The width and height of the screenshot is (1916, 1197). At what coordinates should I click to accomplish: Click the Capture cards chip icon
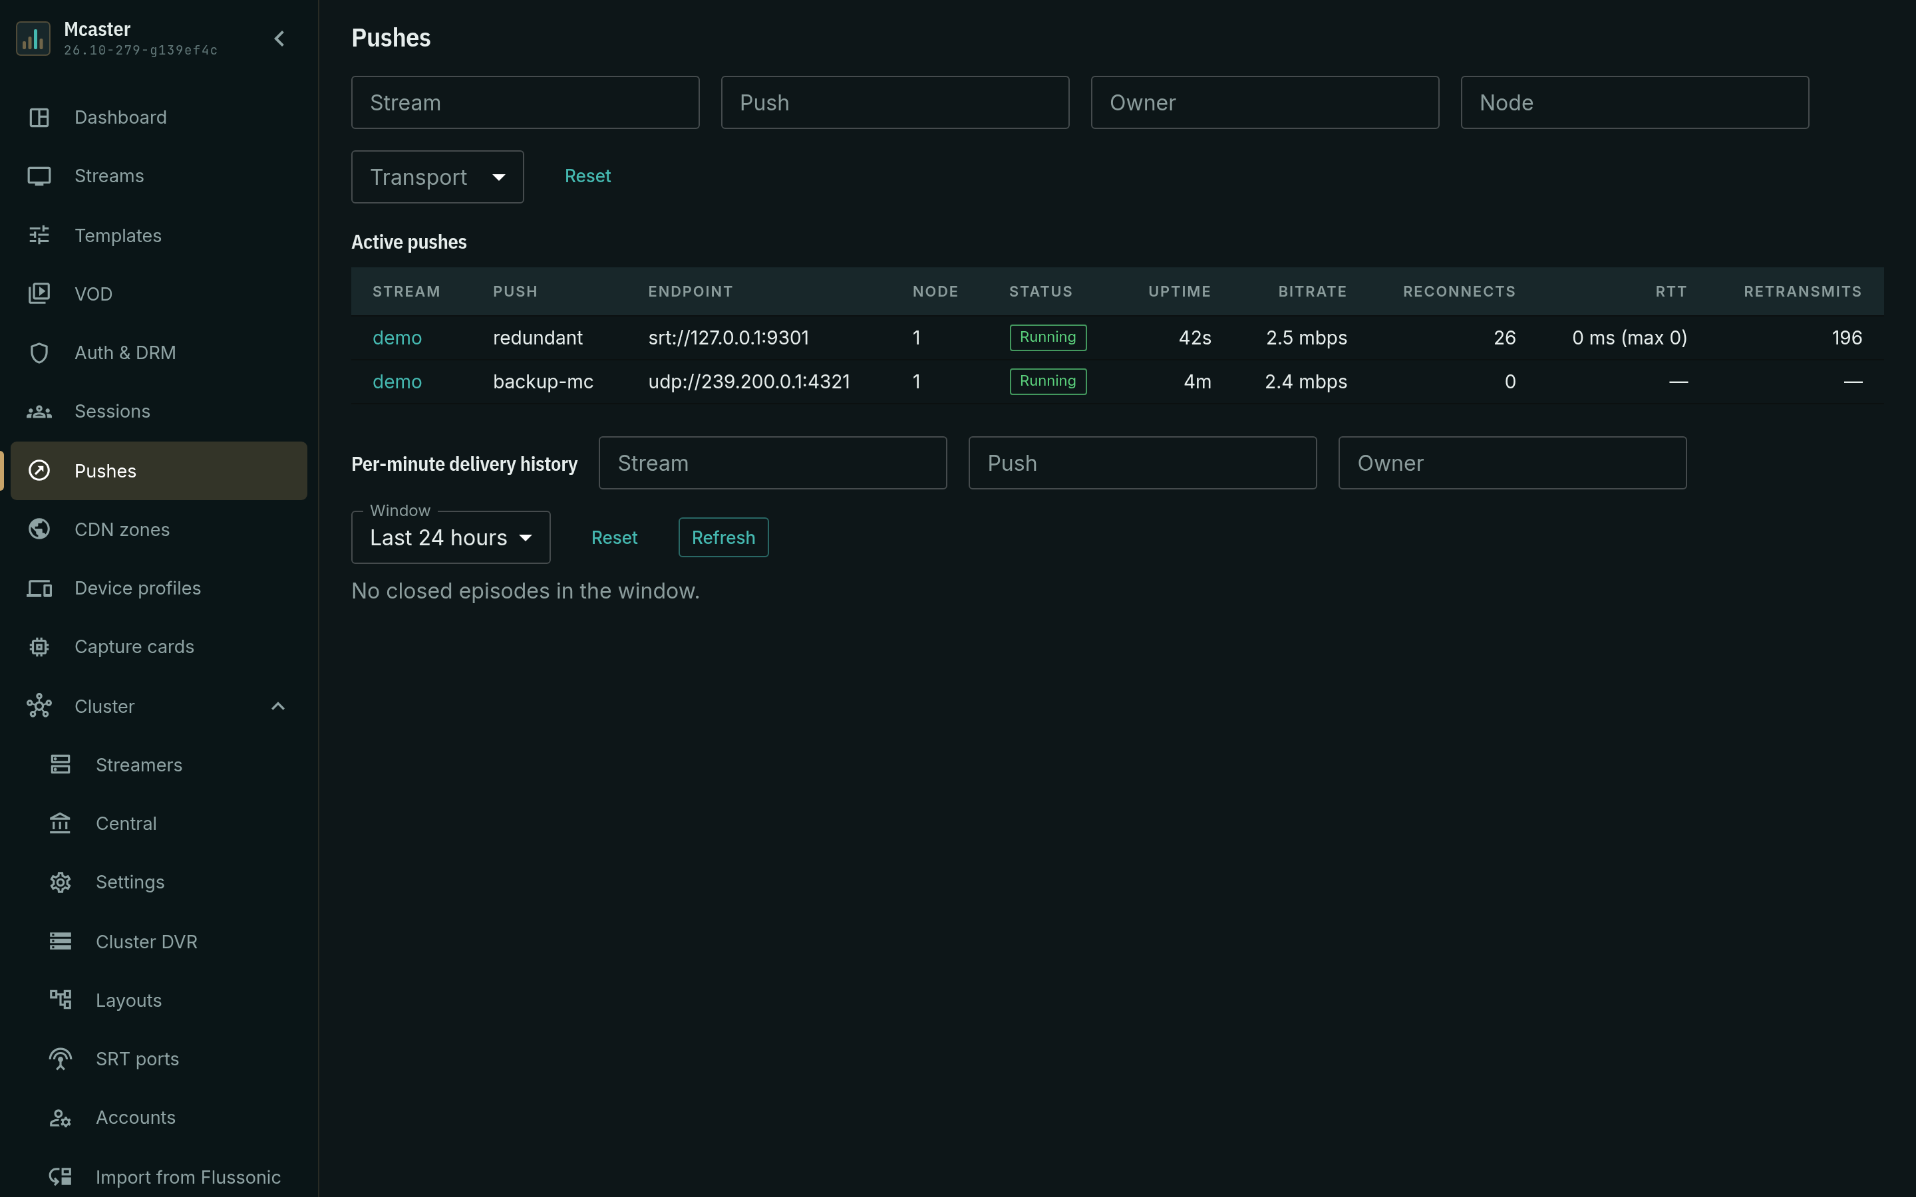pos(39,647)
